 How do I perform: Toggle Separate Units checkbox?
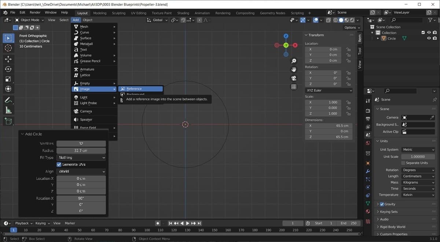click(x=403, y=163)
